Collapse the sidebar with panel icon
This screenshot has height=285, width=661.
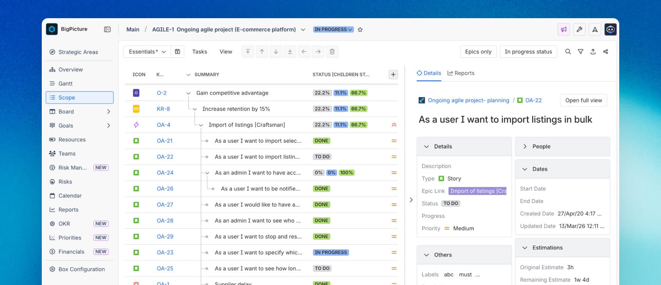[x=108, y=30]
